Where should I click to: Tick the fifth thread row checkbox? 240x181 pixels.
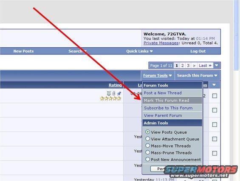click(x=215, y=153)
